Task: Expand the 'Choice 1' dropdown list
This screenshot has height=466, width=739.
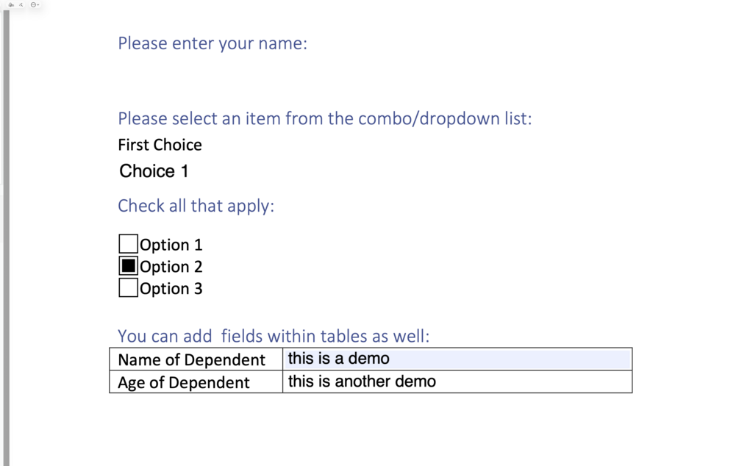Action: tap(154, 171)
